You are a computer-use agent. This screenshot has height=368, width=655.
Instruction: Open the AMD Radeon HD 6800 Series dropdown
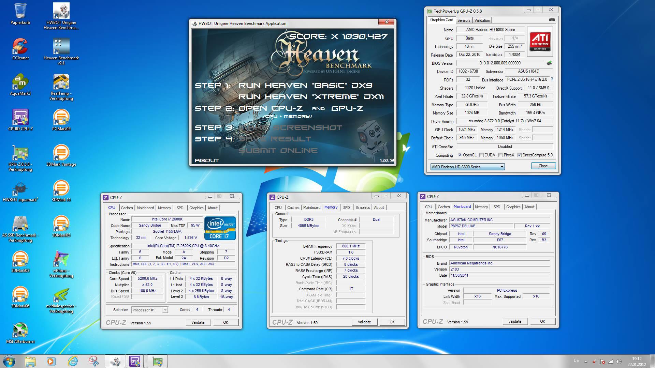click(x=467, y=167)
